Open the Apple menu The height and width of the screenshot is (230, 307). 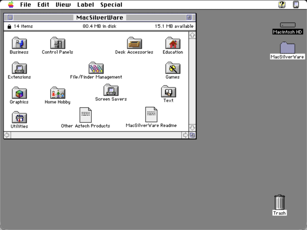click(11, 4)
